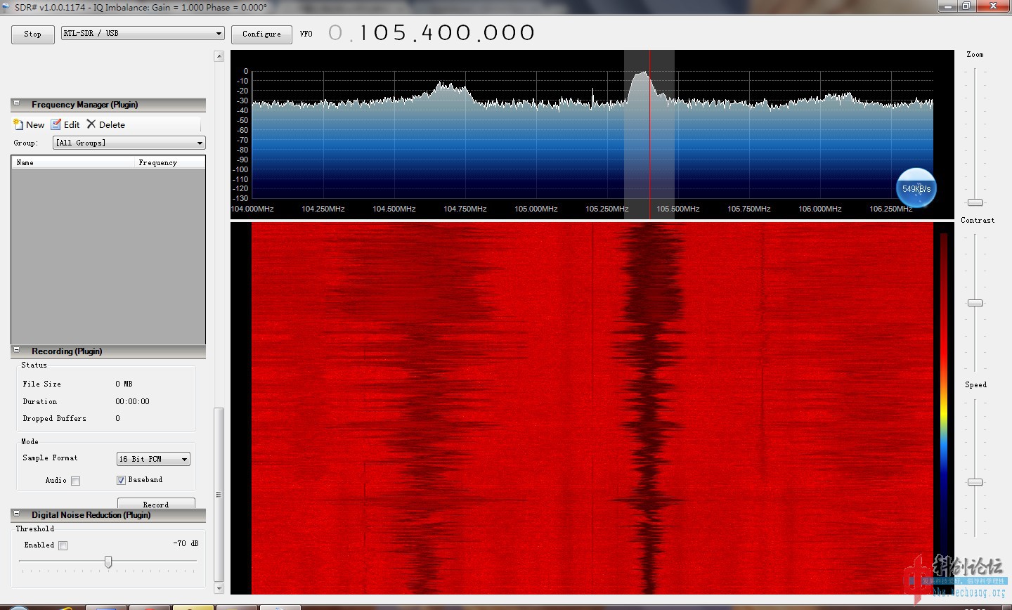Screen dimensions: 1012x610
Task: Open the Sample Format 16 Bit PCM dropdown
Action: [153, 459]
